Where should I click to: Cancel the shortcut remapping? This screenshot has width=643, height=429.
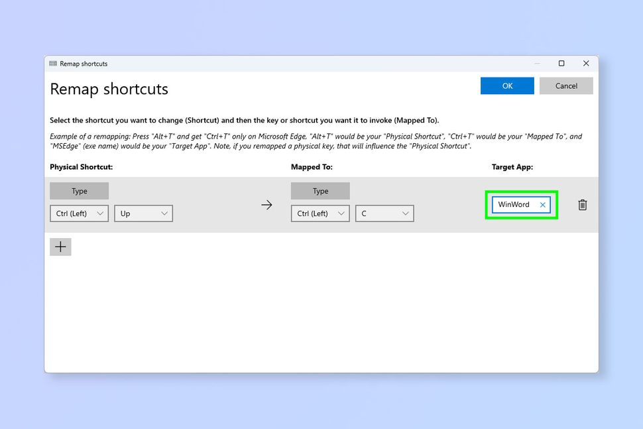click(x=566, y=86)
